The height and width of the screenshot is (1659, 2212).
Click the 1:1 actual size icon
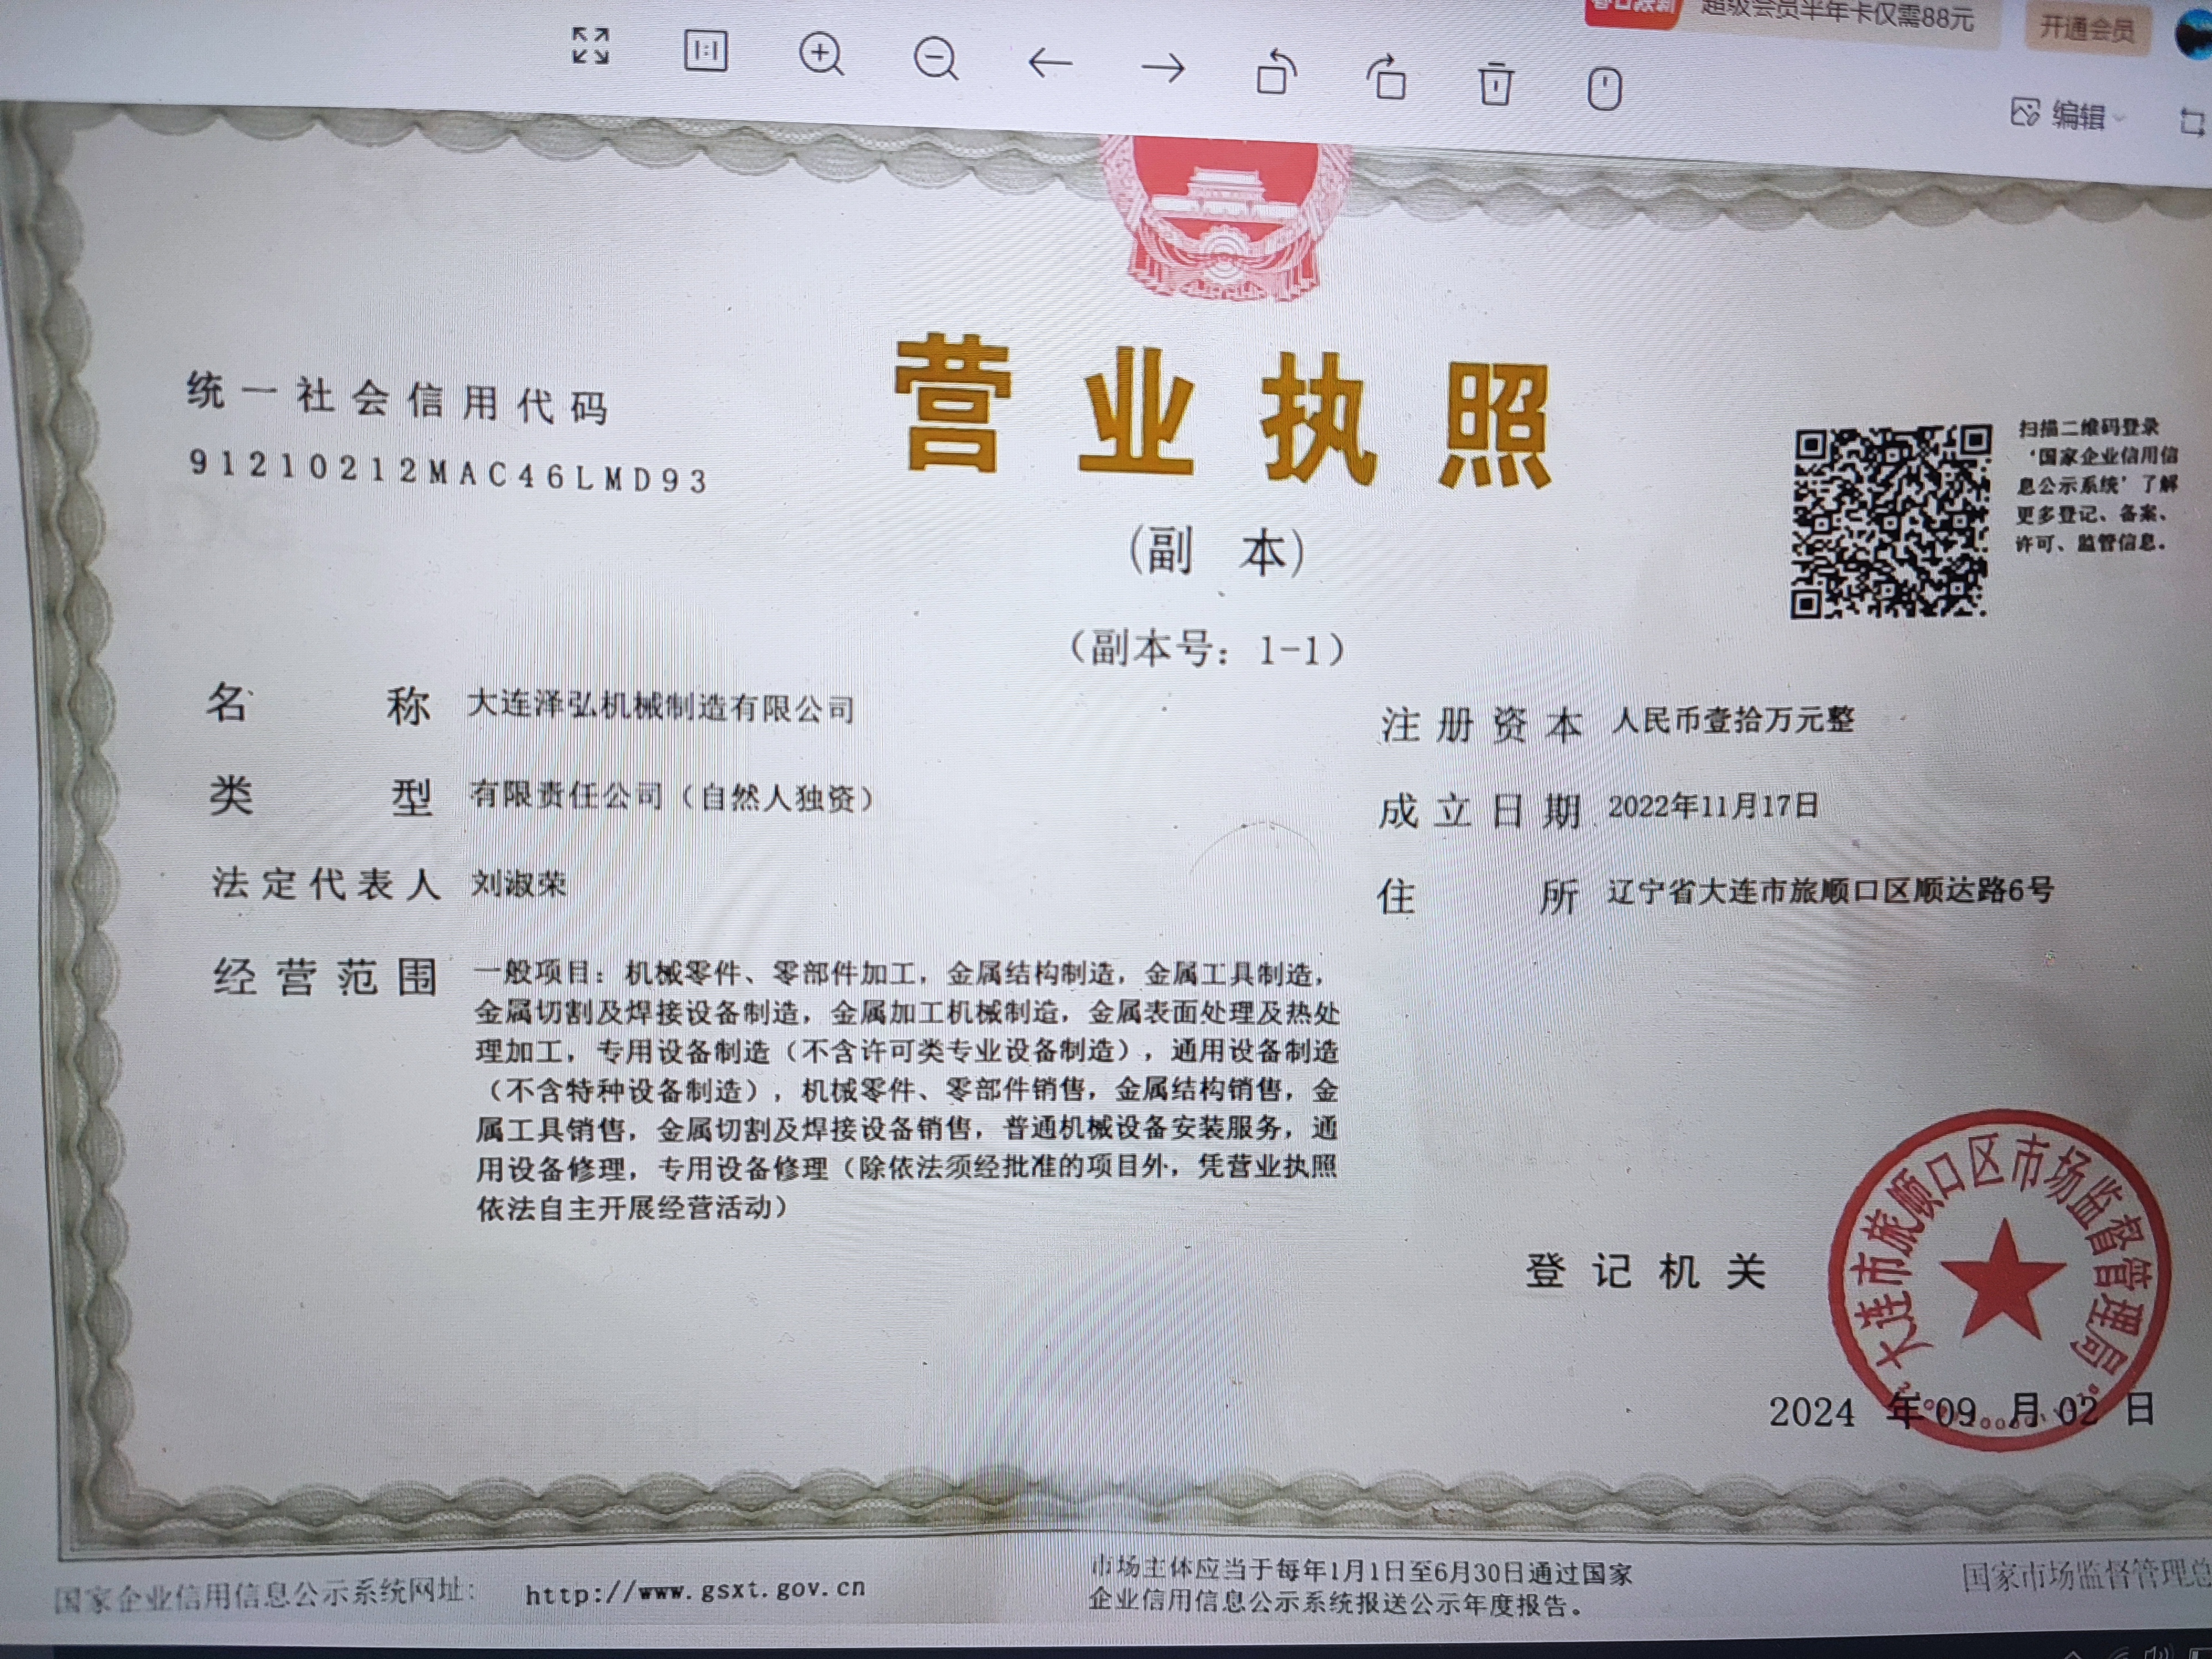click(x=705, y=50)
